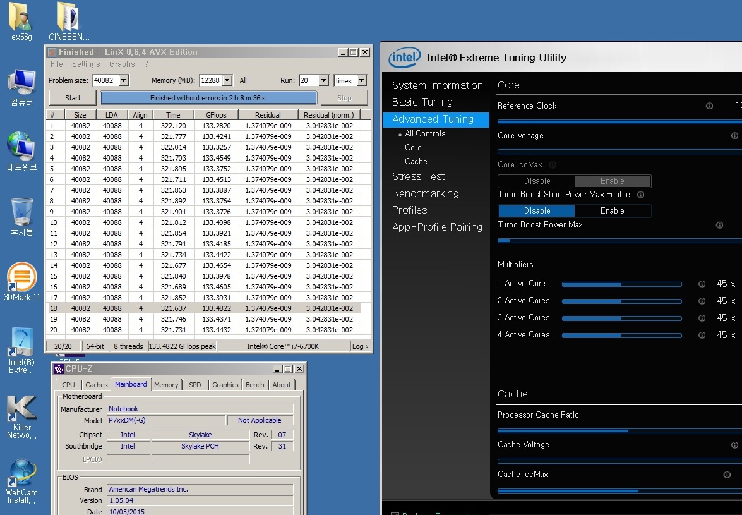Screen dimensions: 742x515
Task: Open the Problem size dropdown in LinX
Action: point(124,80)
